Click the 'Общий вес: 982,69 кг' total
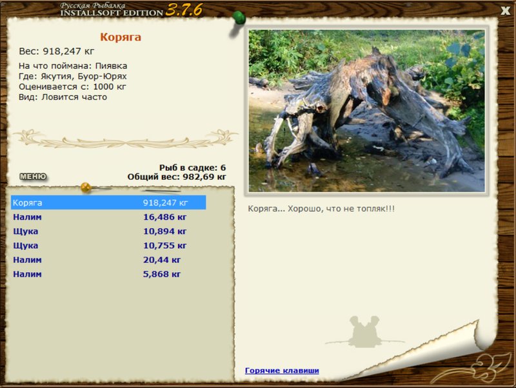Image resolution: width=516 pixels, height=388 pixels. pos(177,177)
